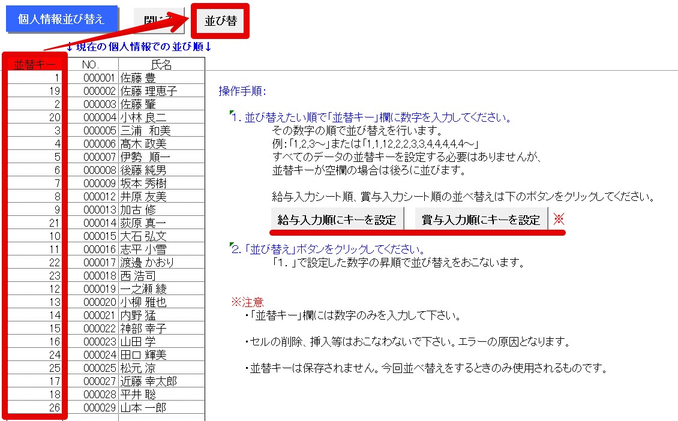The width and height of the screenshot is (678, 421).
Task: Click employee number 000022
Action: pos(91,329)
